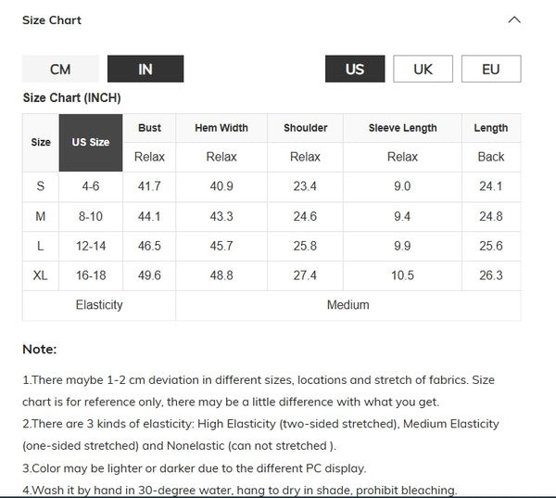556x498 pixels.
Task: Click the Sleeve Length column header
Action: click(x=402, y=128)
